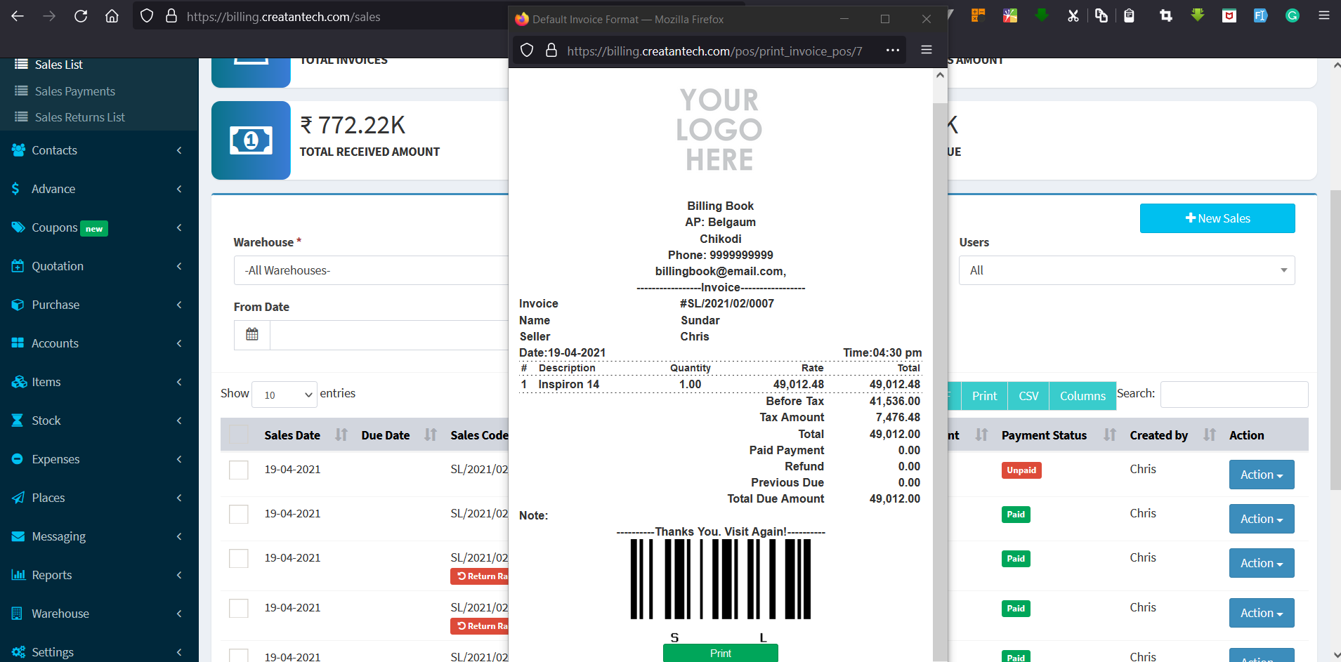
Task: Change the show entries count dropdown
Action: pyautogui.click(x=284, y=395)
